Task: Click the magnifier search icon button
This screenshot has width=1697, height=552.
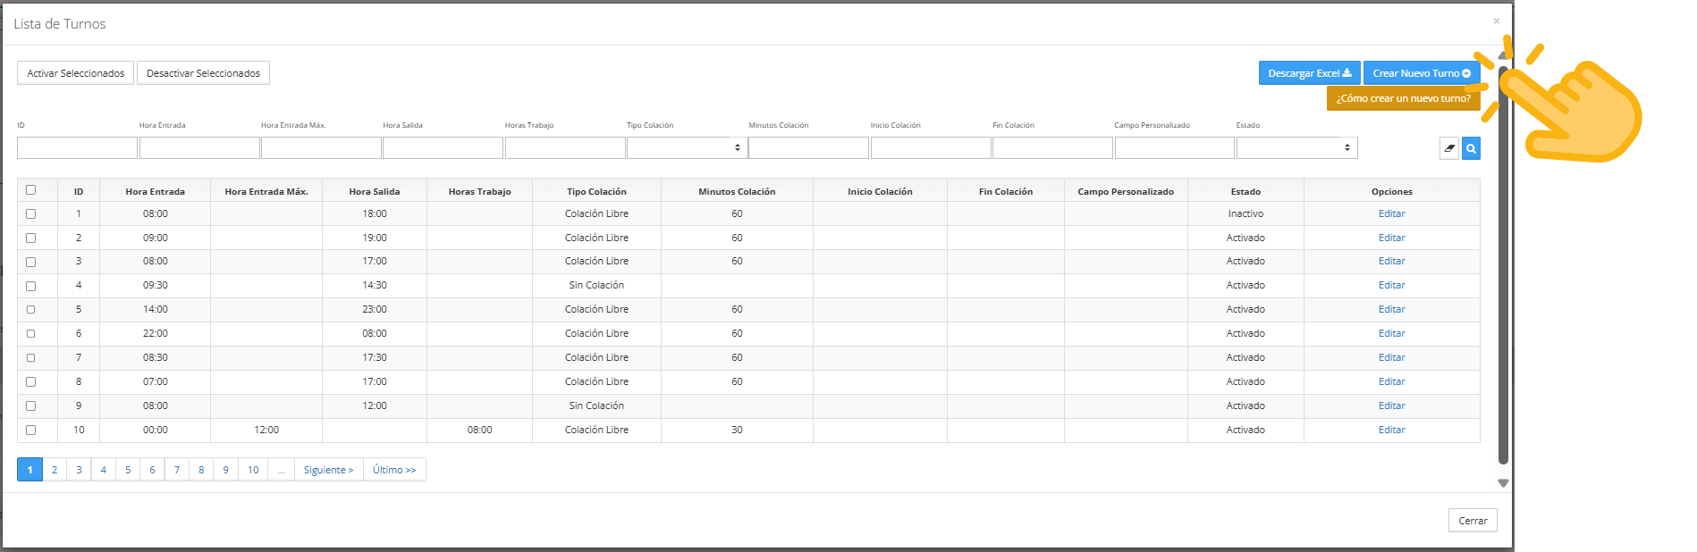Action: (x=1471, y=148)
